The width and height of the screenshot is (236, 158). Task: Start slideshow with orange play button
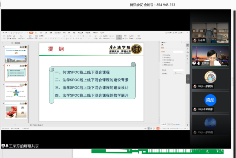(158, 128)
